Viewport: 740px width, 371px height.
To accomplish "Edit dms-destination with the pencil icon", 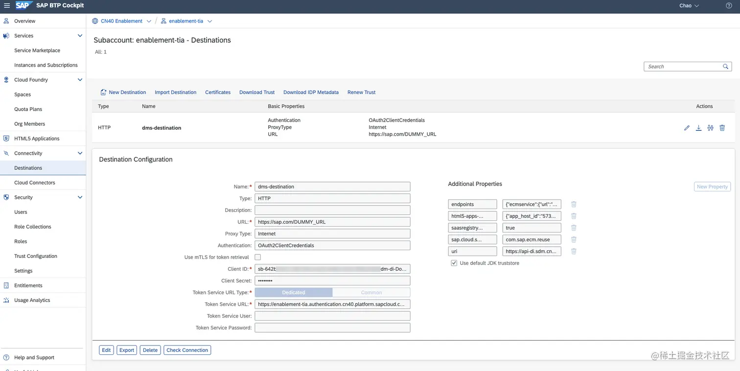I will pyautogui.click(x=687, y=128).
